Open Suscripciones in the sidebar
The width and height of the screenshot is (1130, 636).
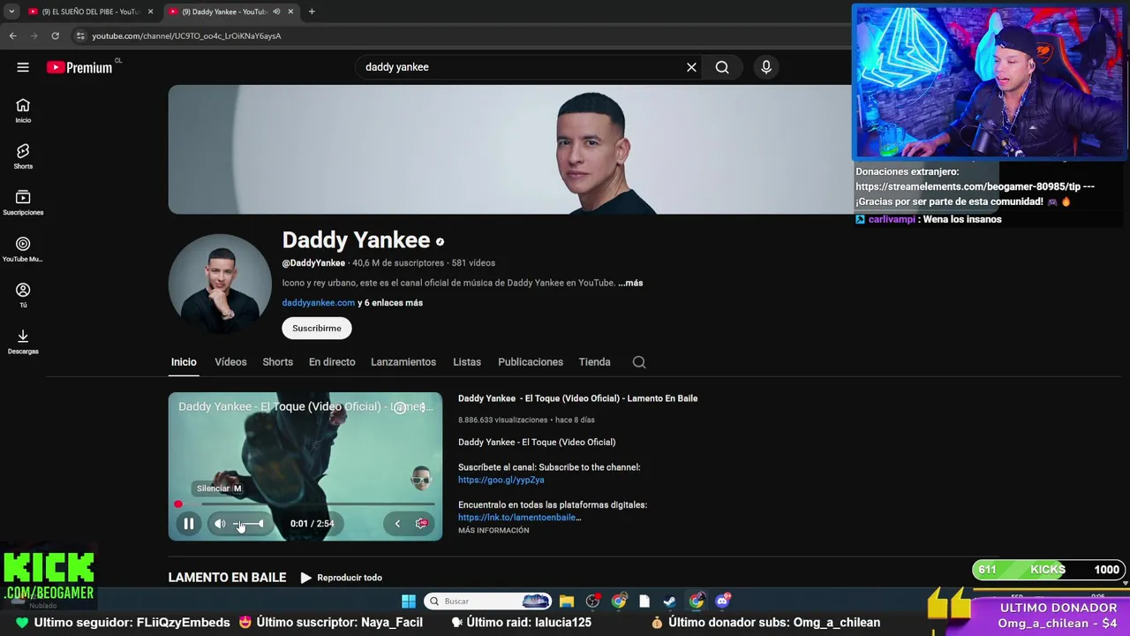(x=23, y=203)
